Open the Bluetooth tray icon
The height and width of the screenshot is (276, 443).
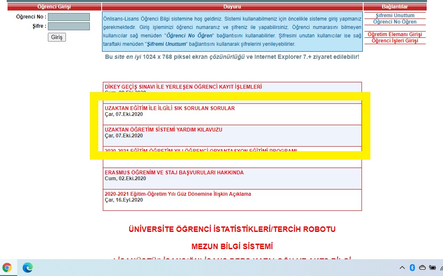pos(412,268)
